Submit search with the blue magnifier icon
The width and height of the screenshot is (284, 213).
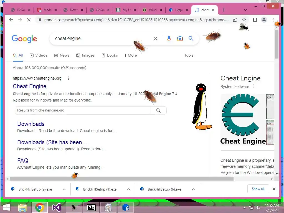pyautogui.click(x=191, y=38)
